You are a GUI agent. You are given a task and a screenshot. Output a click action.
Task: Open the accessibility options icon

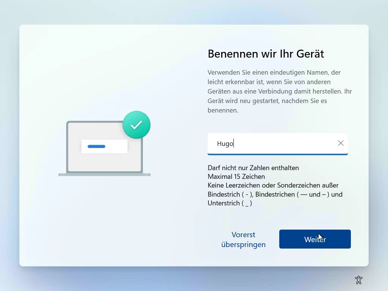(358, 280)
